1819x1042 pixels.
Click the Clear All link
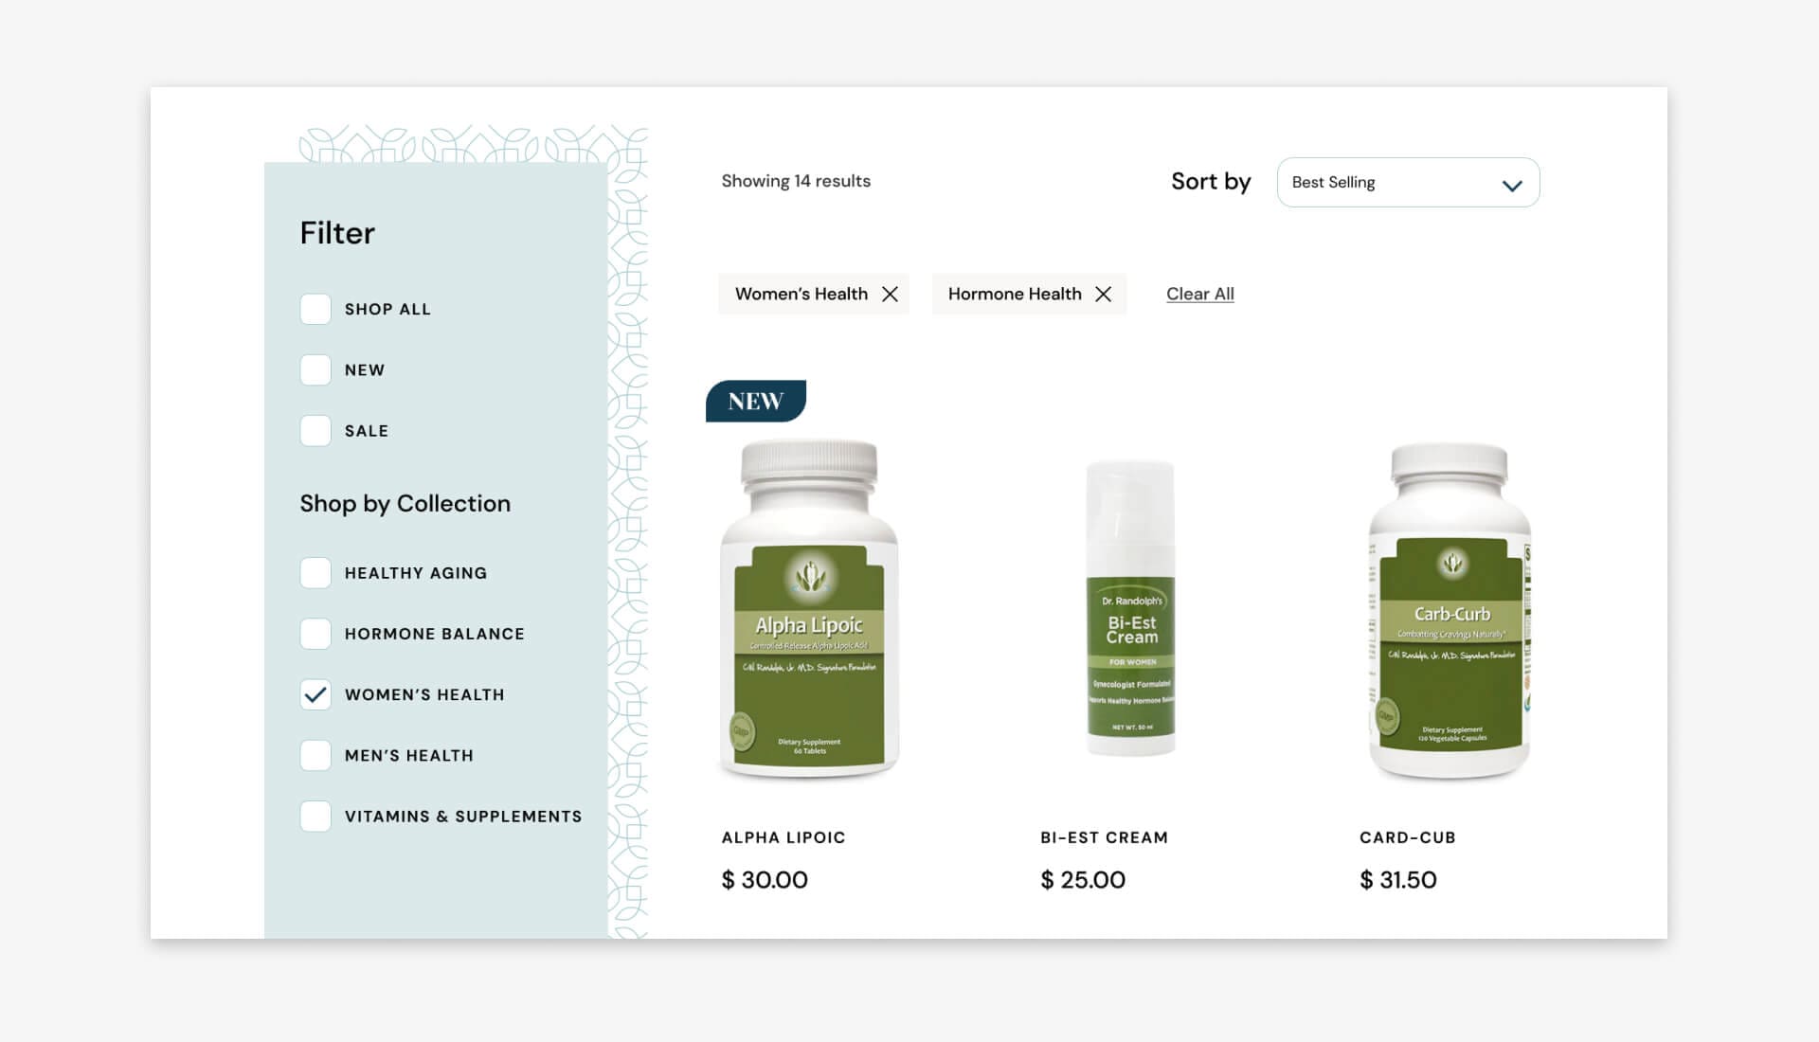[1199, 294]
